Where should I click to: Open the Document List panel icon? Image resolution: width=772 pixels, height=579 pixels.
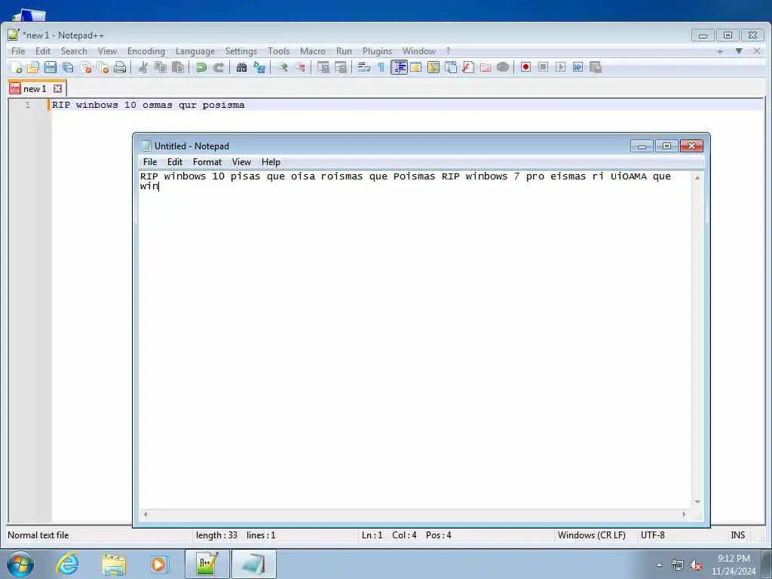click(451, 67)
